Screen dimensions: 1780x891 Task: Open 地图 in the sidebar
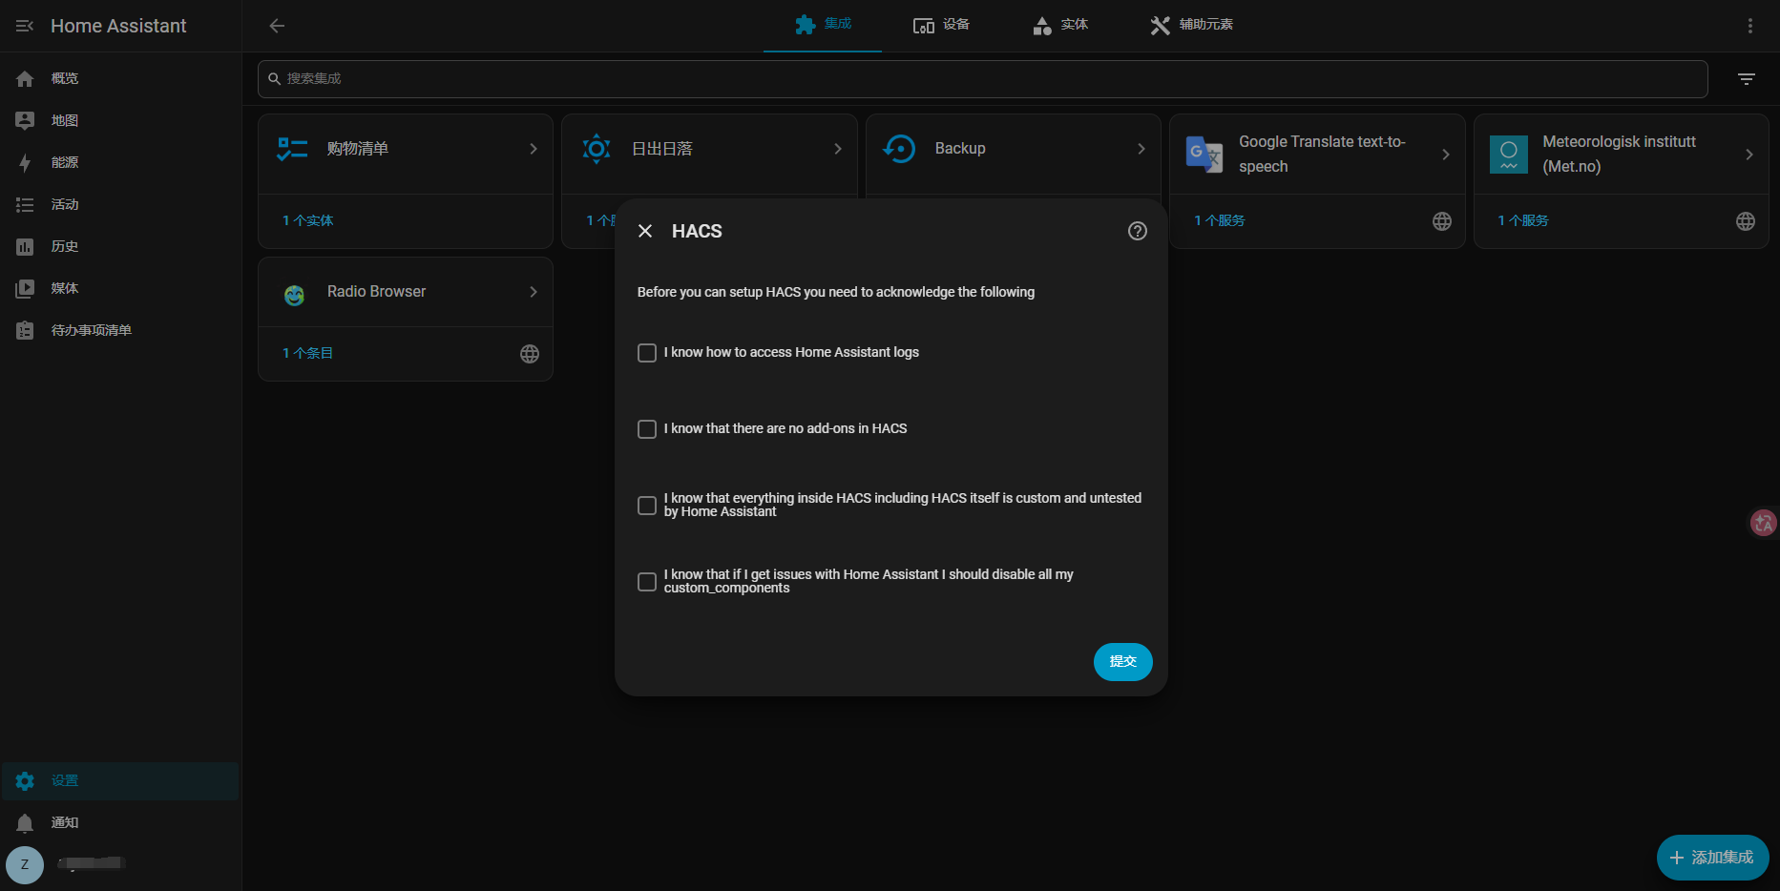click(120, 120)
